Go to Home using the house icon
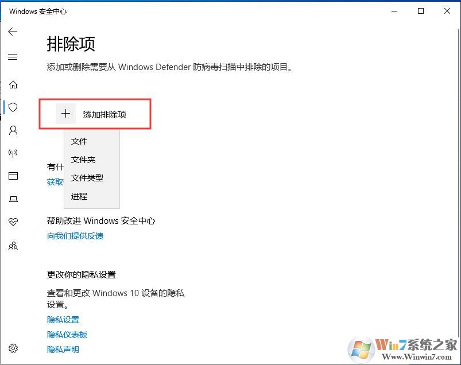Viewport: 461px width, 365px height. click(x=13, y=84)
